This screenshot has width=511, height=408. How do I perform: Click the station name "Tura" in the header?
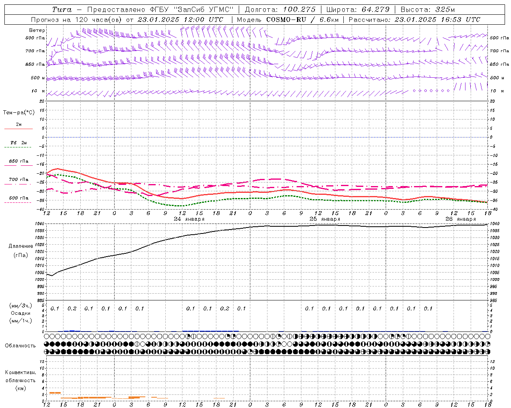62,10
